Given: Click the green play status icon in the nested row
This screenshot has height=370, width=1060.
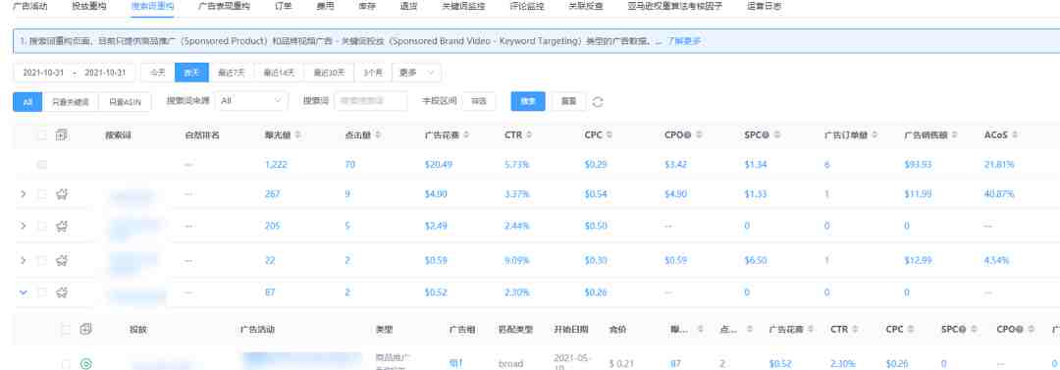Looking at the screenshot, I should (85, 364).
